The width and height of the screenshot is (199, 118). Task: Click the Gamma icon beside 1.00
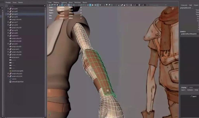(139, 5)
